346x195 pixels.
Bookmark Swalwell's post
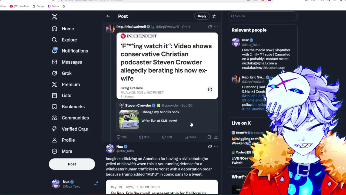209,137
